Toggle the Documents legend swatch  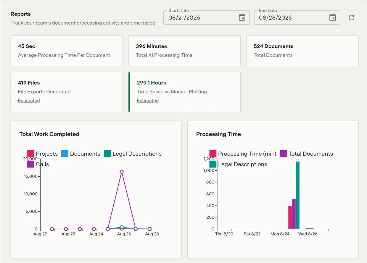[x=65, y=154]
